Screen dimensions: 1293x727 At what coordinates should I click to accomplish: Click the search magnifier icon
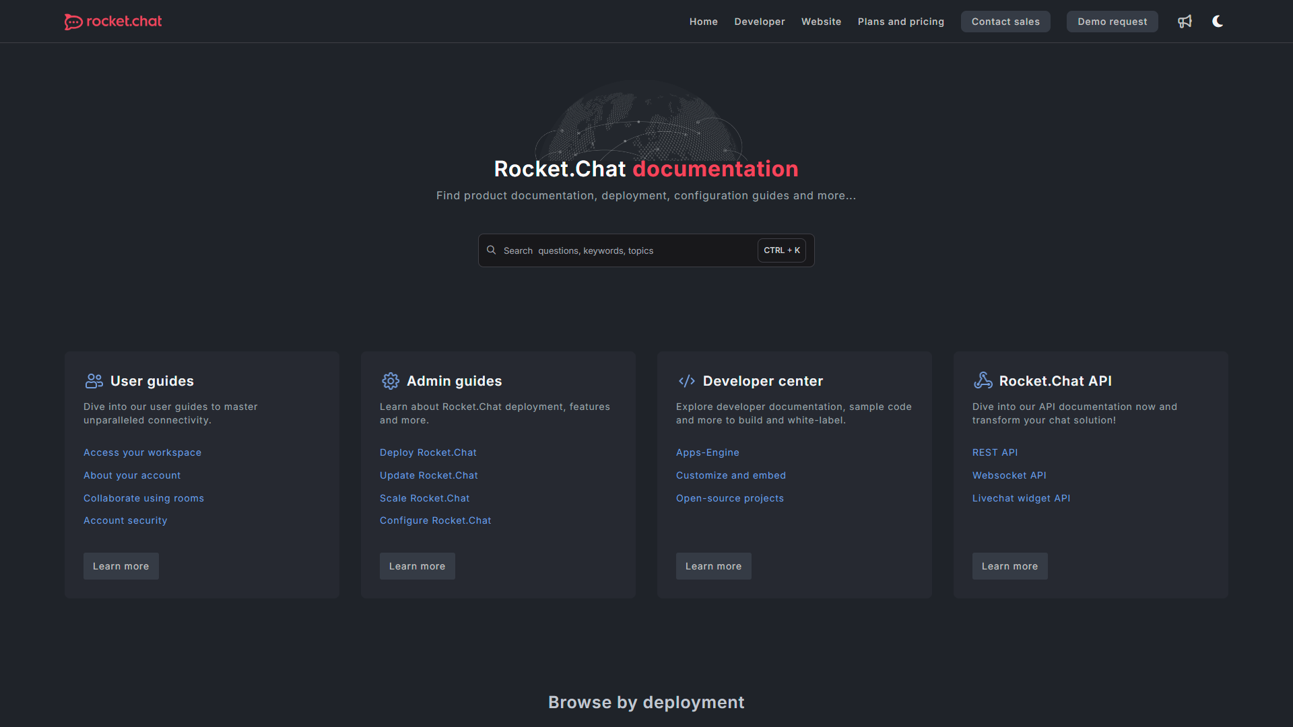[x=492, y=250]
